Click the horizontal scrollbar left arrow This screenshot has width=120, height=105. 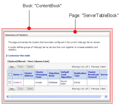tap(8, 96)
